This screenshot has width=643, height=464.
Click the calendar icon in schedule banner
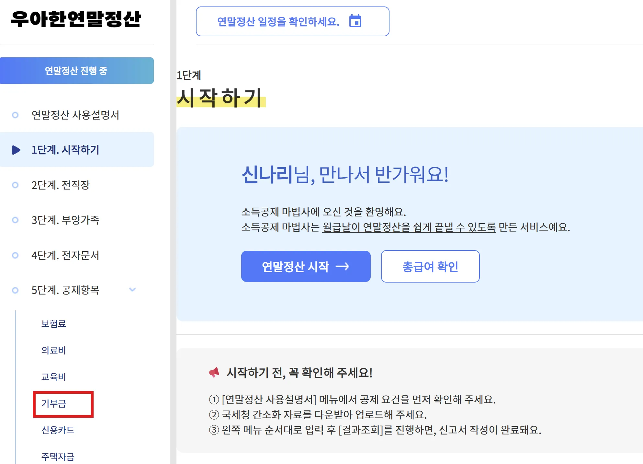(x=355, y=21)
